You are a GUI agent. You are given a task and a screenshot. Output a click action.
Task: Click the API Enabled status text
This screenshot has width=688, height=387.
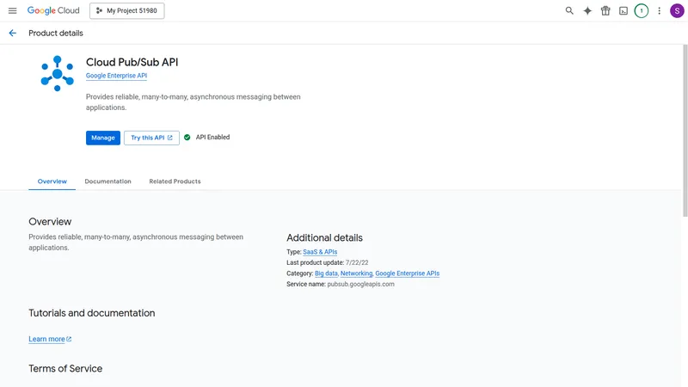pyautogui.click(x=212, y=138)
